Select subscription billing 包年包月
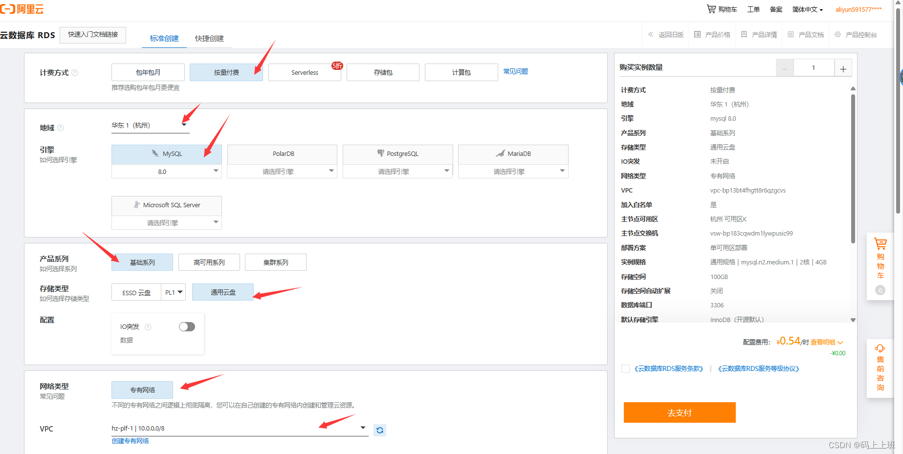Screen dimensions: 903x454 coord(148,72)
